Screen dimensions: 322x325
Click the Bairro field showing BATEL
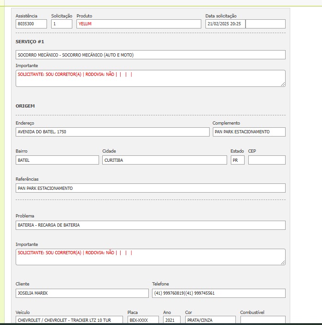tap(57, 160)
